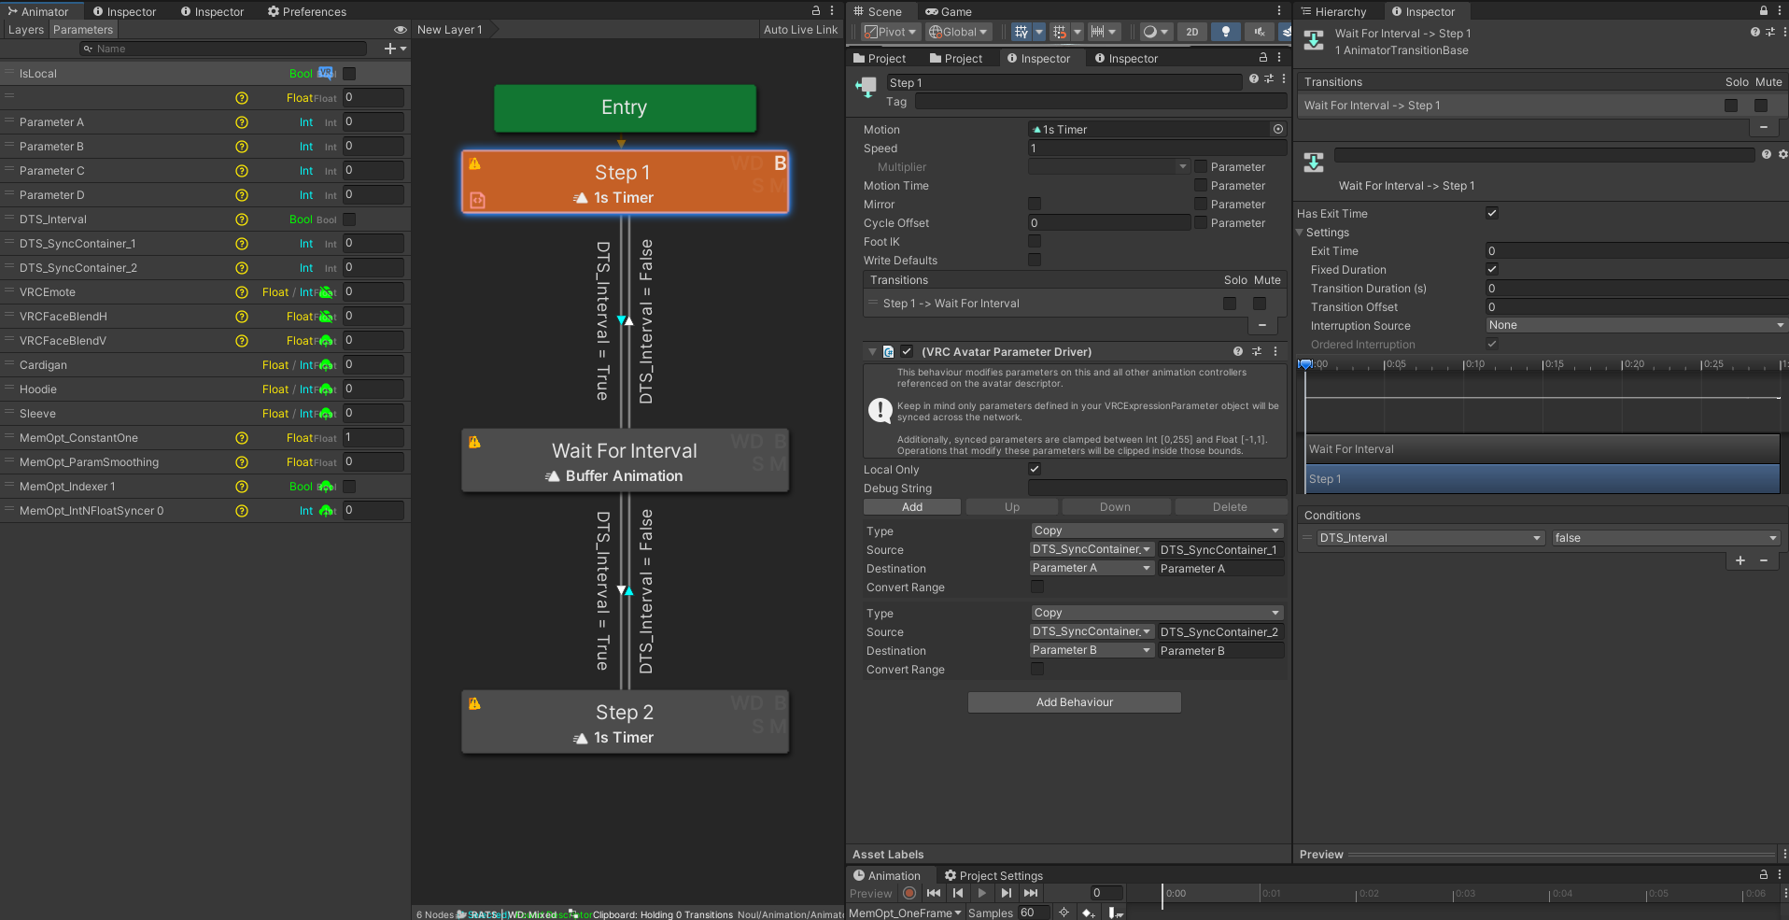Open Pivot handle position dropdown
Image resolution: width=1789 pixels, height=920 pixels.
[x=891, y=32]
